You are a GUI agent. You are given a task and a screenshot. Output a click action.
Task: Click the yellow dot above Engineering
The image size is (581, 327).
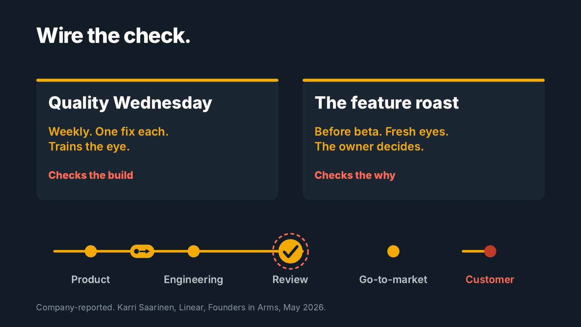[194, 251]
